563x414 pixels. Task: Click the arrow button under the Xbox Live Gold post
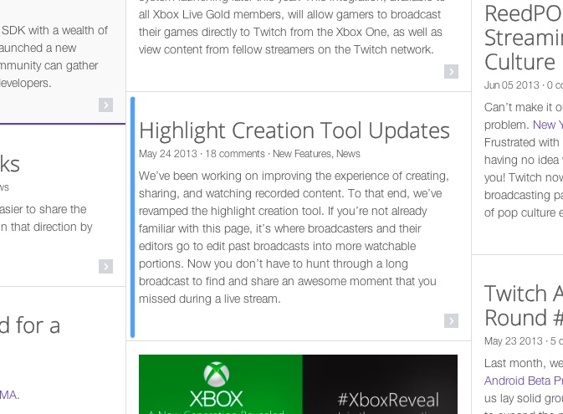click(452, 71)
